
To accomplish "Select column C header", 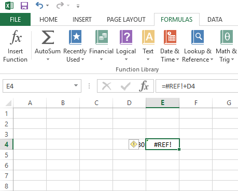I will pyautogui.click(x=96, y=103).
